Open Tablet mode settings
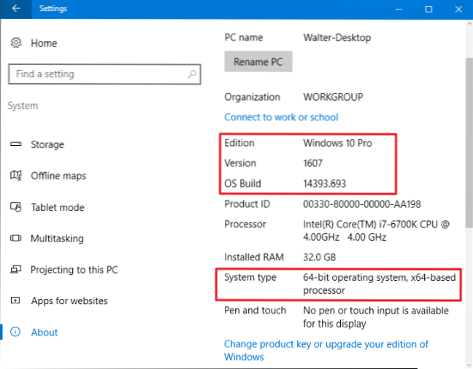Image resolution: width=473 pixels, height=369 pixels. coord(57,207)
